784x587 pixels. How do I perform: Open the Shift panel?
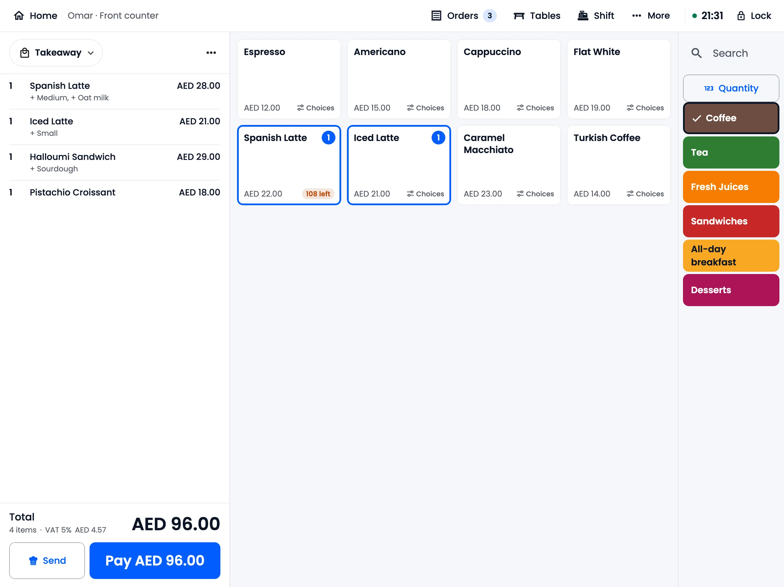point(595,15)
